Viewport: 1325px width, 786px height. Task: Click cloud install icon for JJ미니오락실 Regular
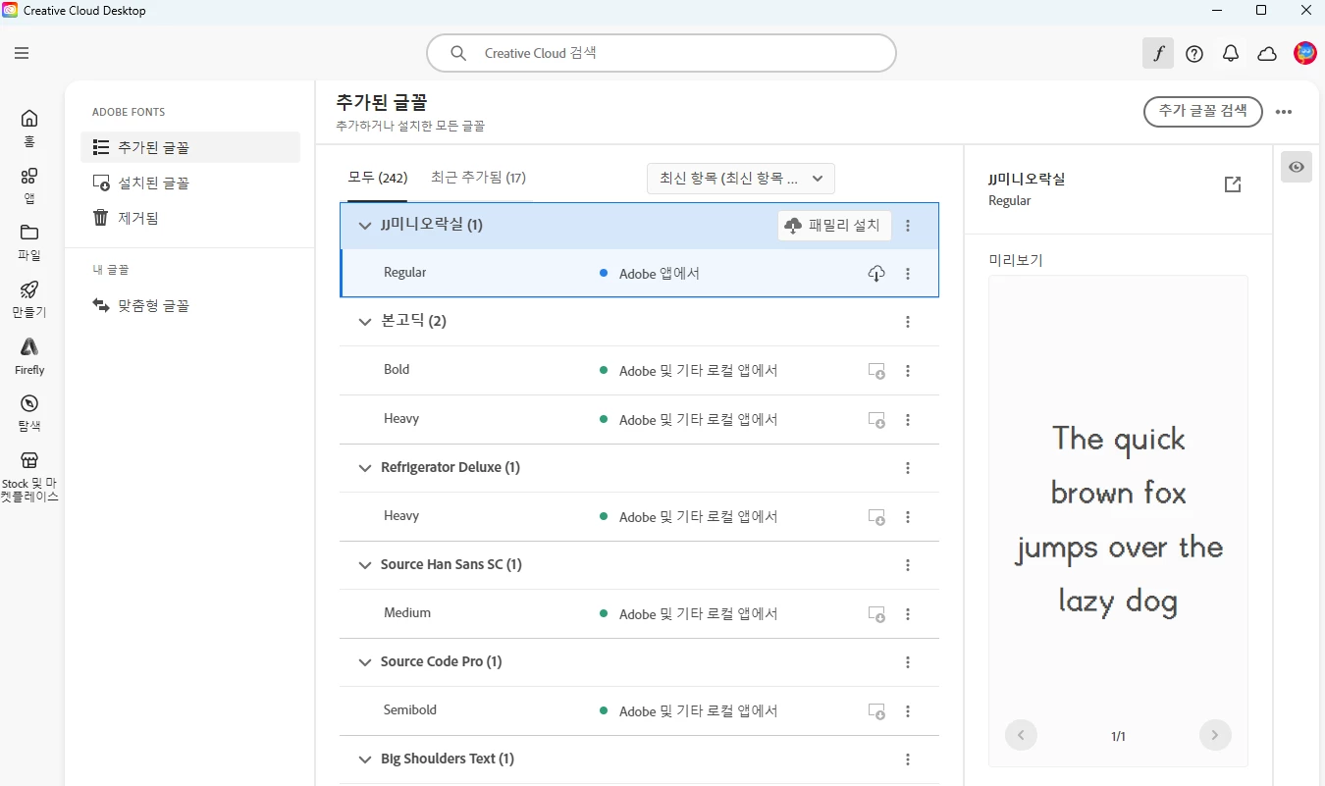coord(876,274)
